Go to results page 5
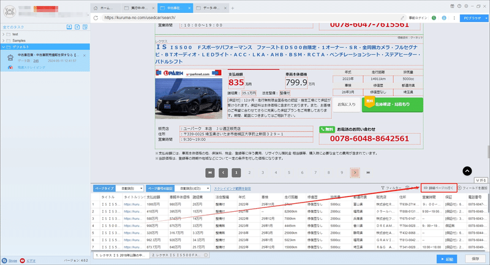490x265 pixels. [x=289, y=173]
